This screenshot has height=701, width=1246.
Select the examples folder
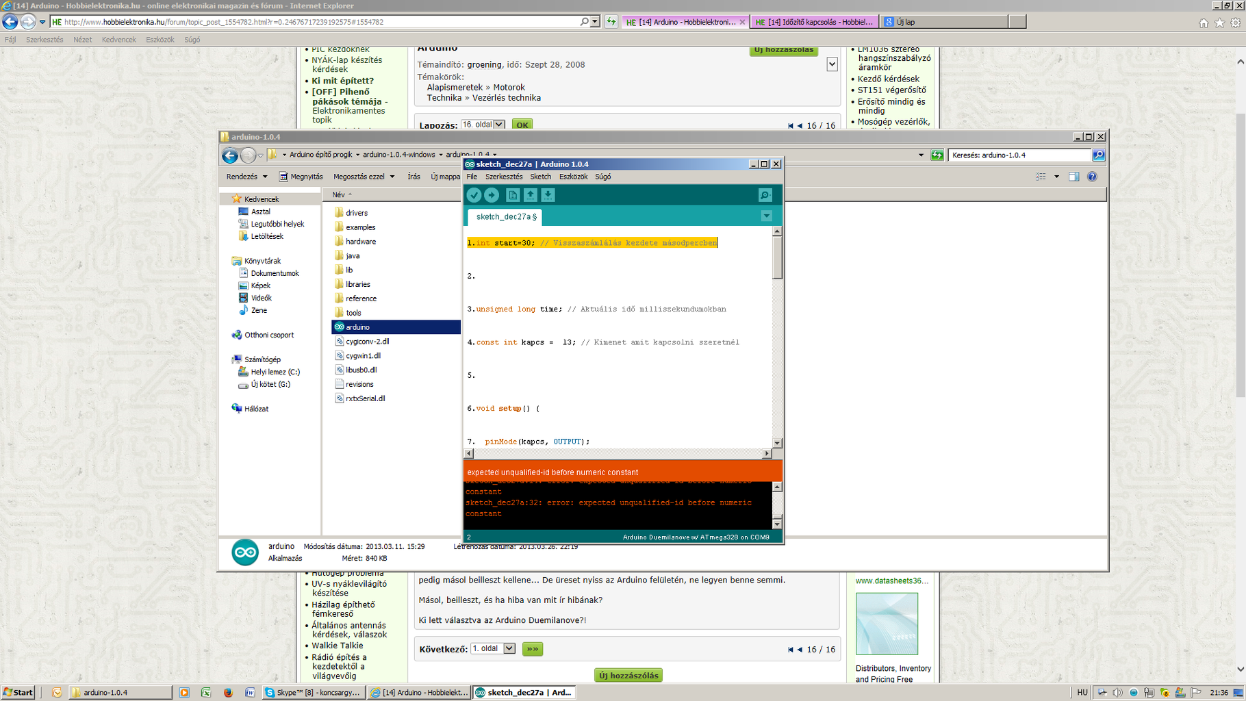click(361, 227)
